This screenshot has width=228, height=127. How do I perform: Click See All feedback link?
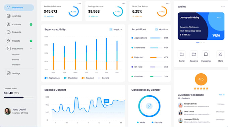tap(222, 95)
